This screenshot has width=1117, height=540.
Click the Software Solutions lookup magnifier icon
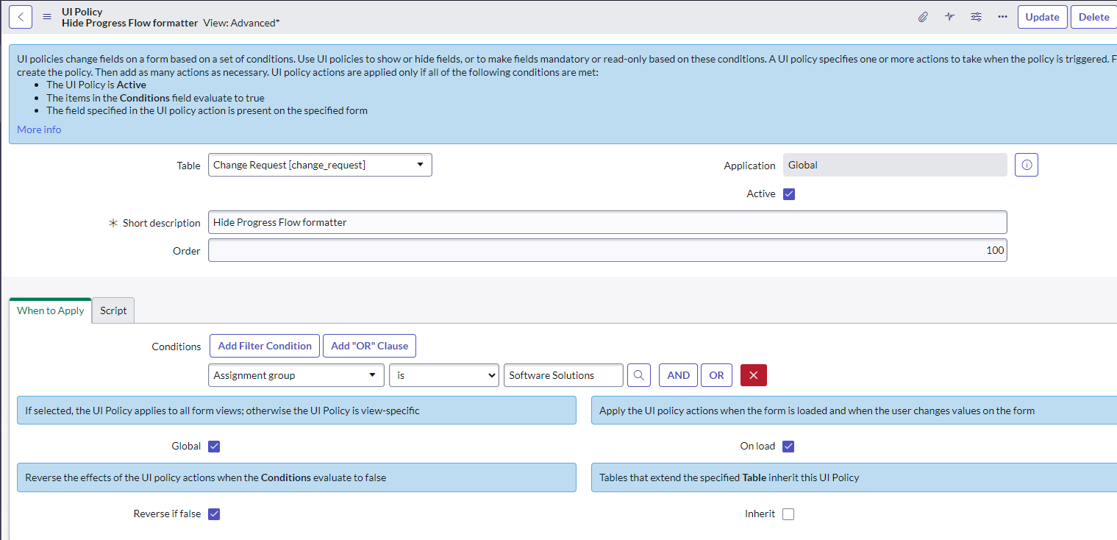click(x=639, y=375)
